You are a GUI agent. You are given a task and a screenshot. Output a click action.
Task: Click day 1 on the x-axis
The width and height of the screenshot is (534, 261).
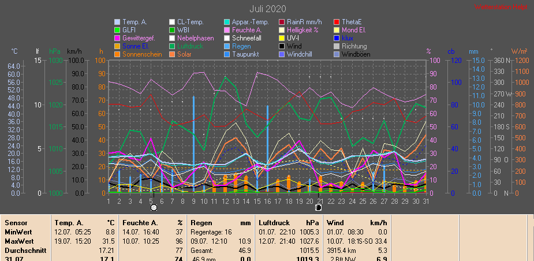(x=109, y=201)
